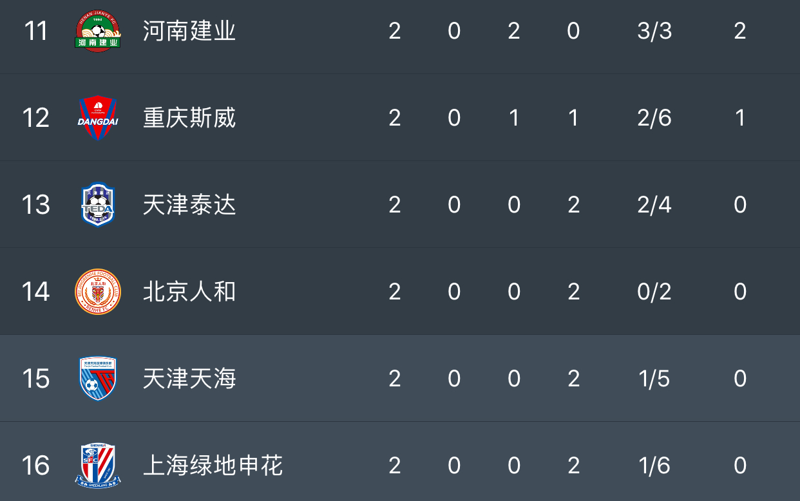Click goals 3/3 for 河南建业
Viewport: 800px width, 501px height.
654,31
